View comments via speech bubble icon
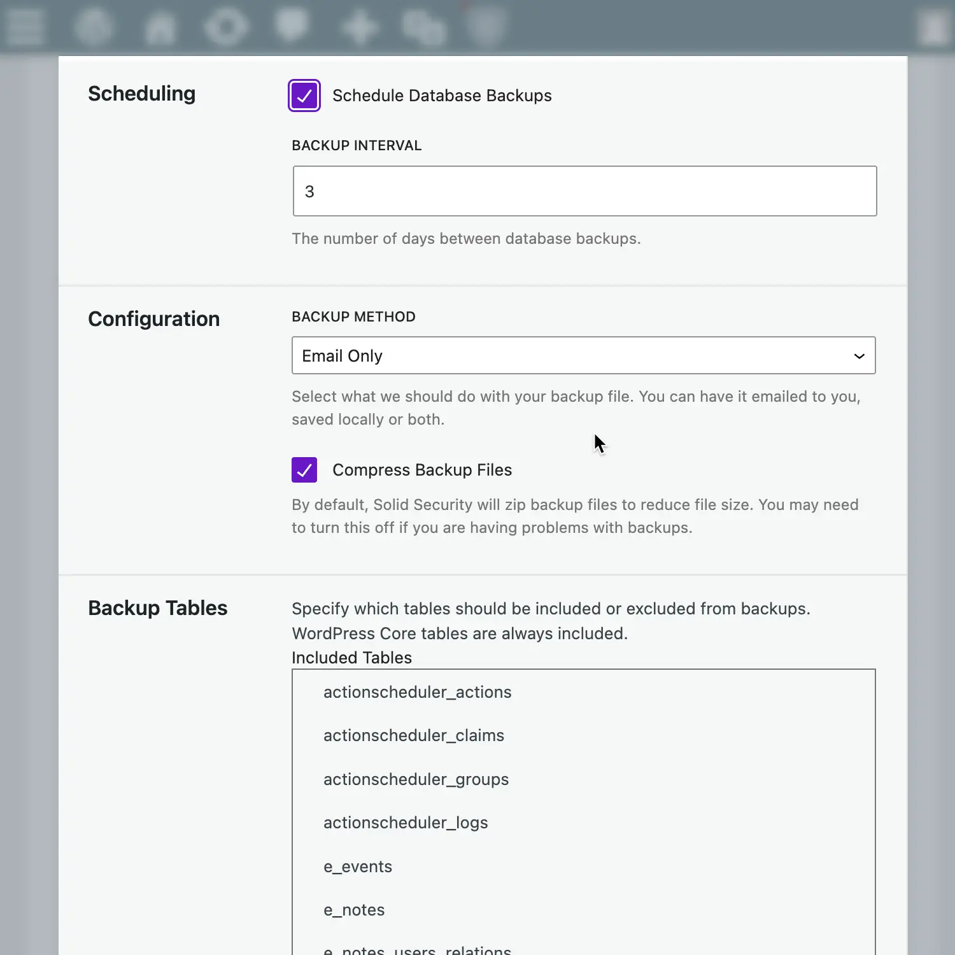Screen dimensions: 955x955 tap(293, 27)
